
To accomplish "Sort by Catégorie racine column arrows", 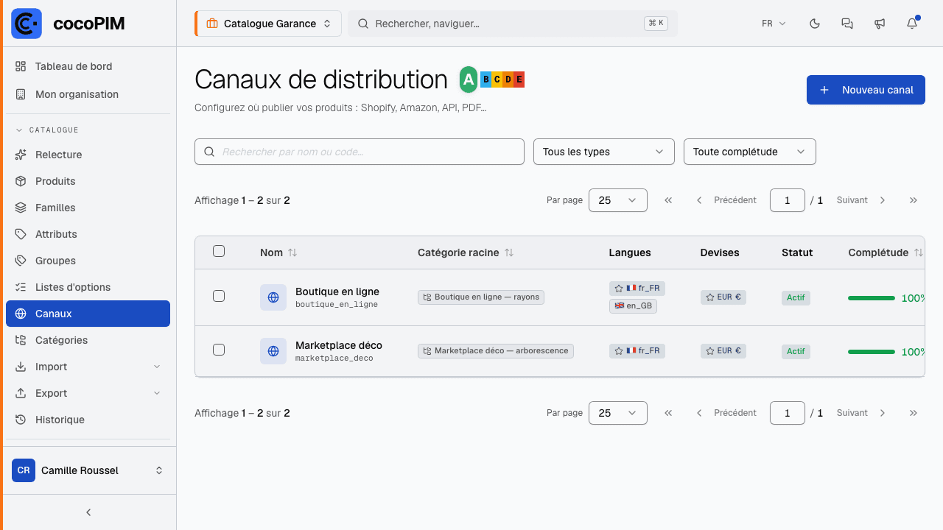I will point(509,252).
